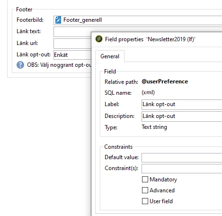Screen dimensions: 222x216
Task: Click the (xml) SQL name value
Action: pos(148,92)
